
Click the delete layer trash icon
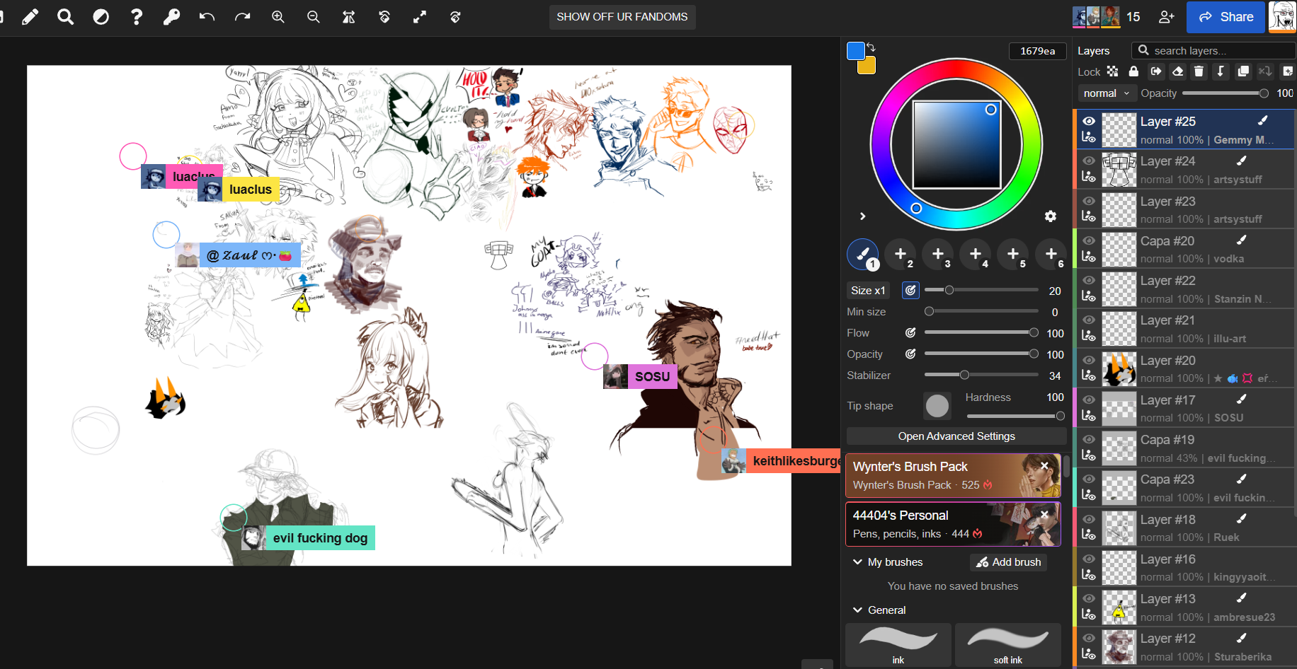(1199, 71)
